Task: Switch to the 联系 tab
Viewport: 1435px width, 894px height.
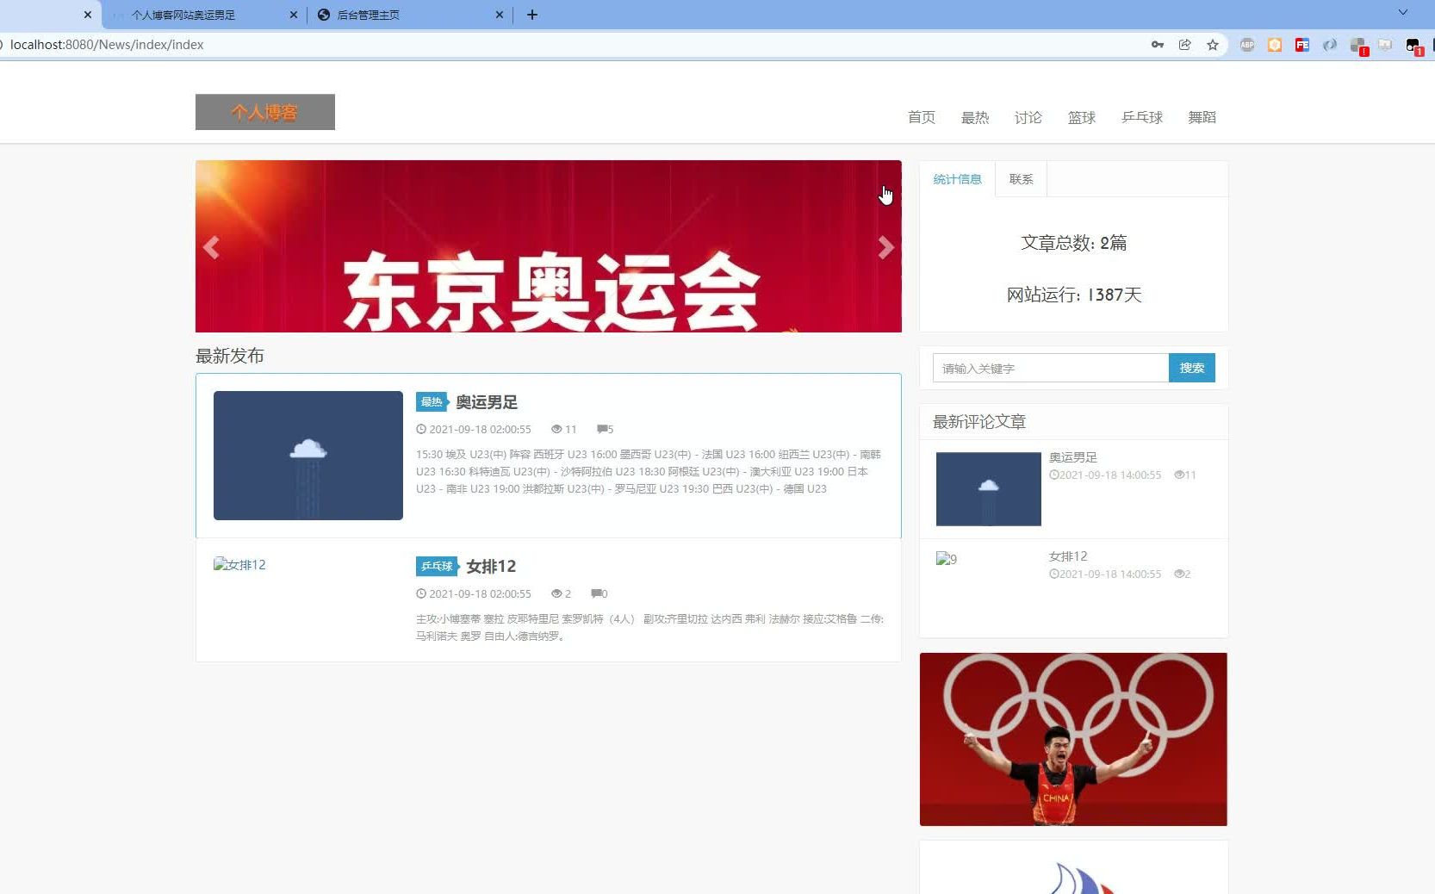Action: coord(1021,179)
